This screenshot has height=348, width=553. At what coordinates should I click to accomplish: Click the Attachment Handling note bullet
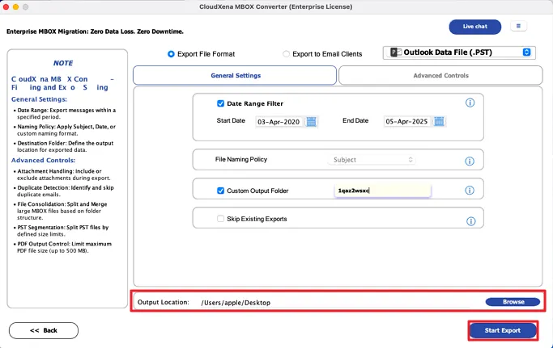63,174
